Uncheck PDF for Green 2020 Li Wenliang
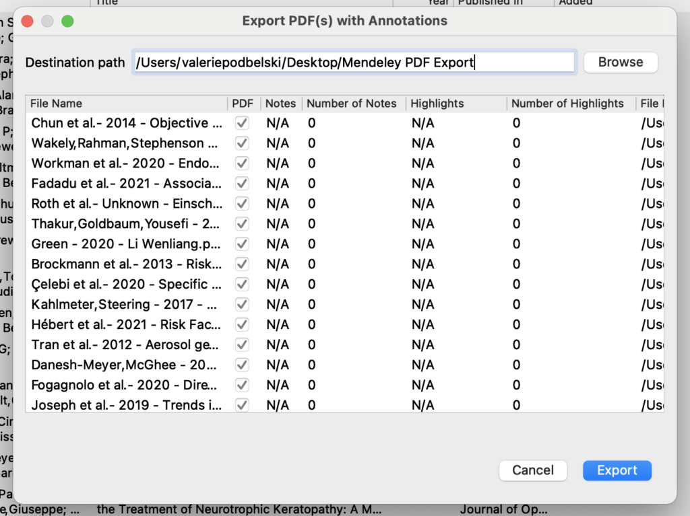 click(243, 244)
